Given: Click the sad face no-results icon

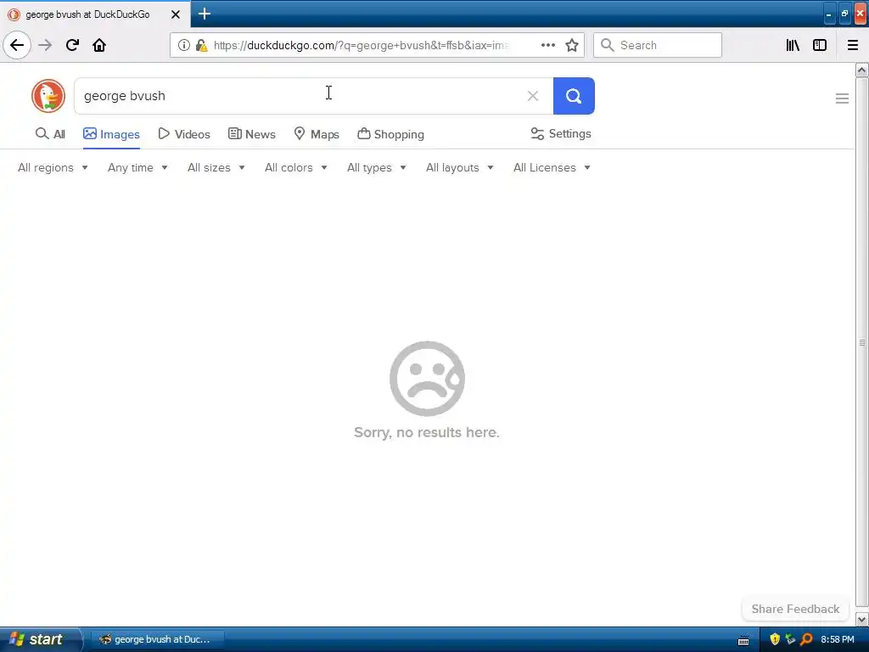Looking at the screenshot, I should click(427, 379).
